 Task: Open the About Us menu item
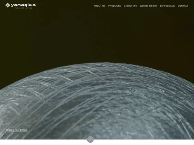99,6
